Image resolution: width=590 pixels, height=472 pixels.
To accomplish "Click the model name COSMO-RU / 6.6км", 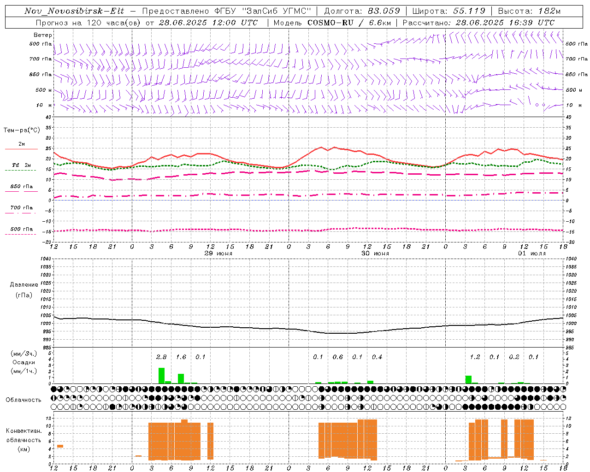I will point(349,23).
